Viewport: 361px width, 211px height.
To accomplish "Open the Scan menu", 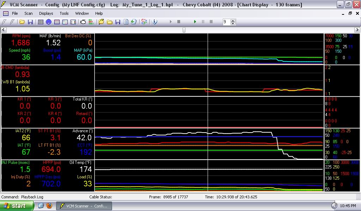I will pos(28,13).
